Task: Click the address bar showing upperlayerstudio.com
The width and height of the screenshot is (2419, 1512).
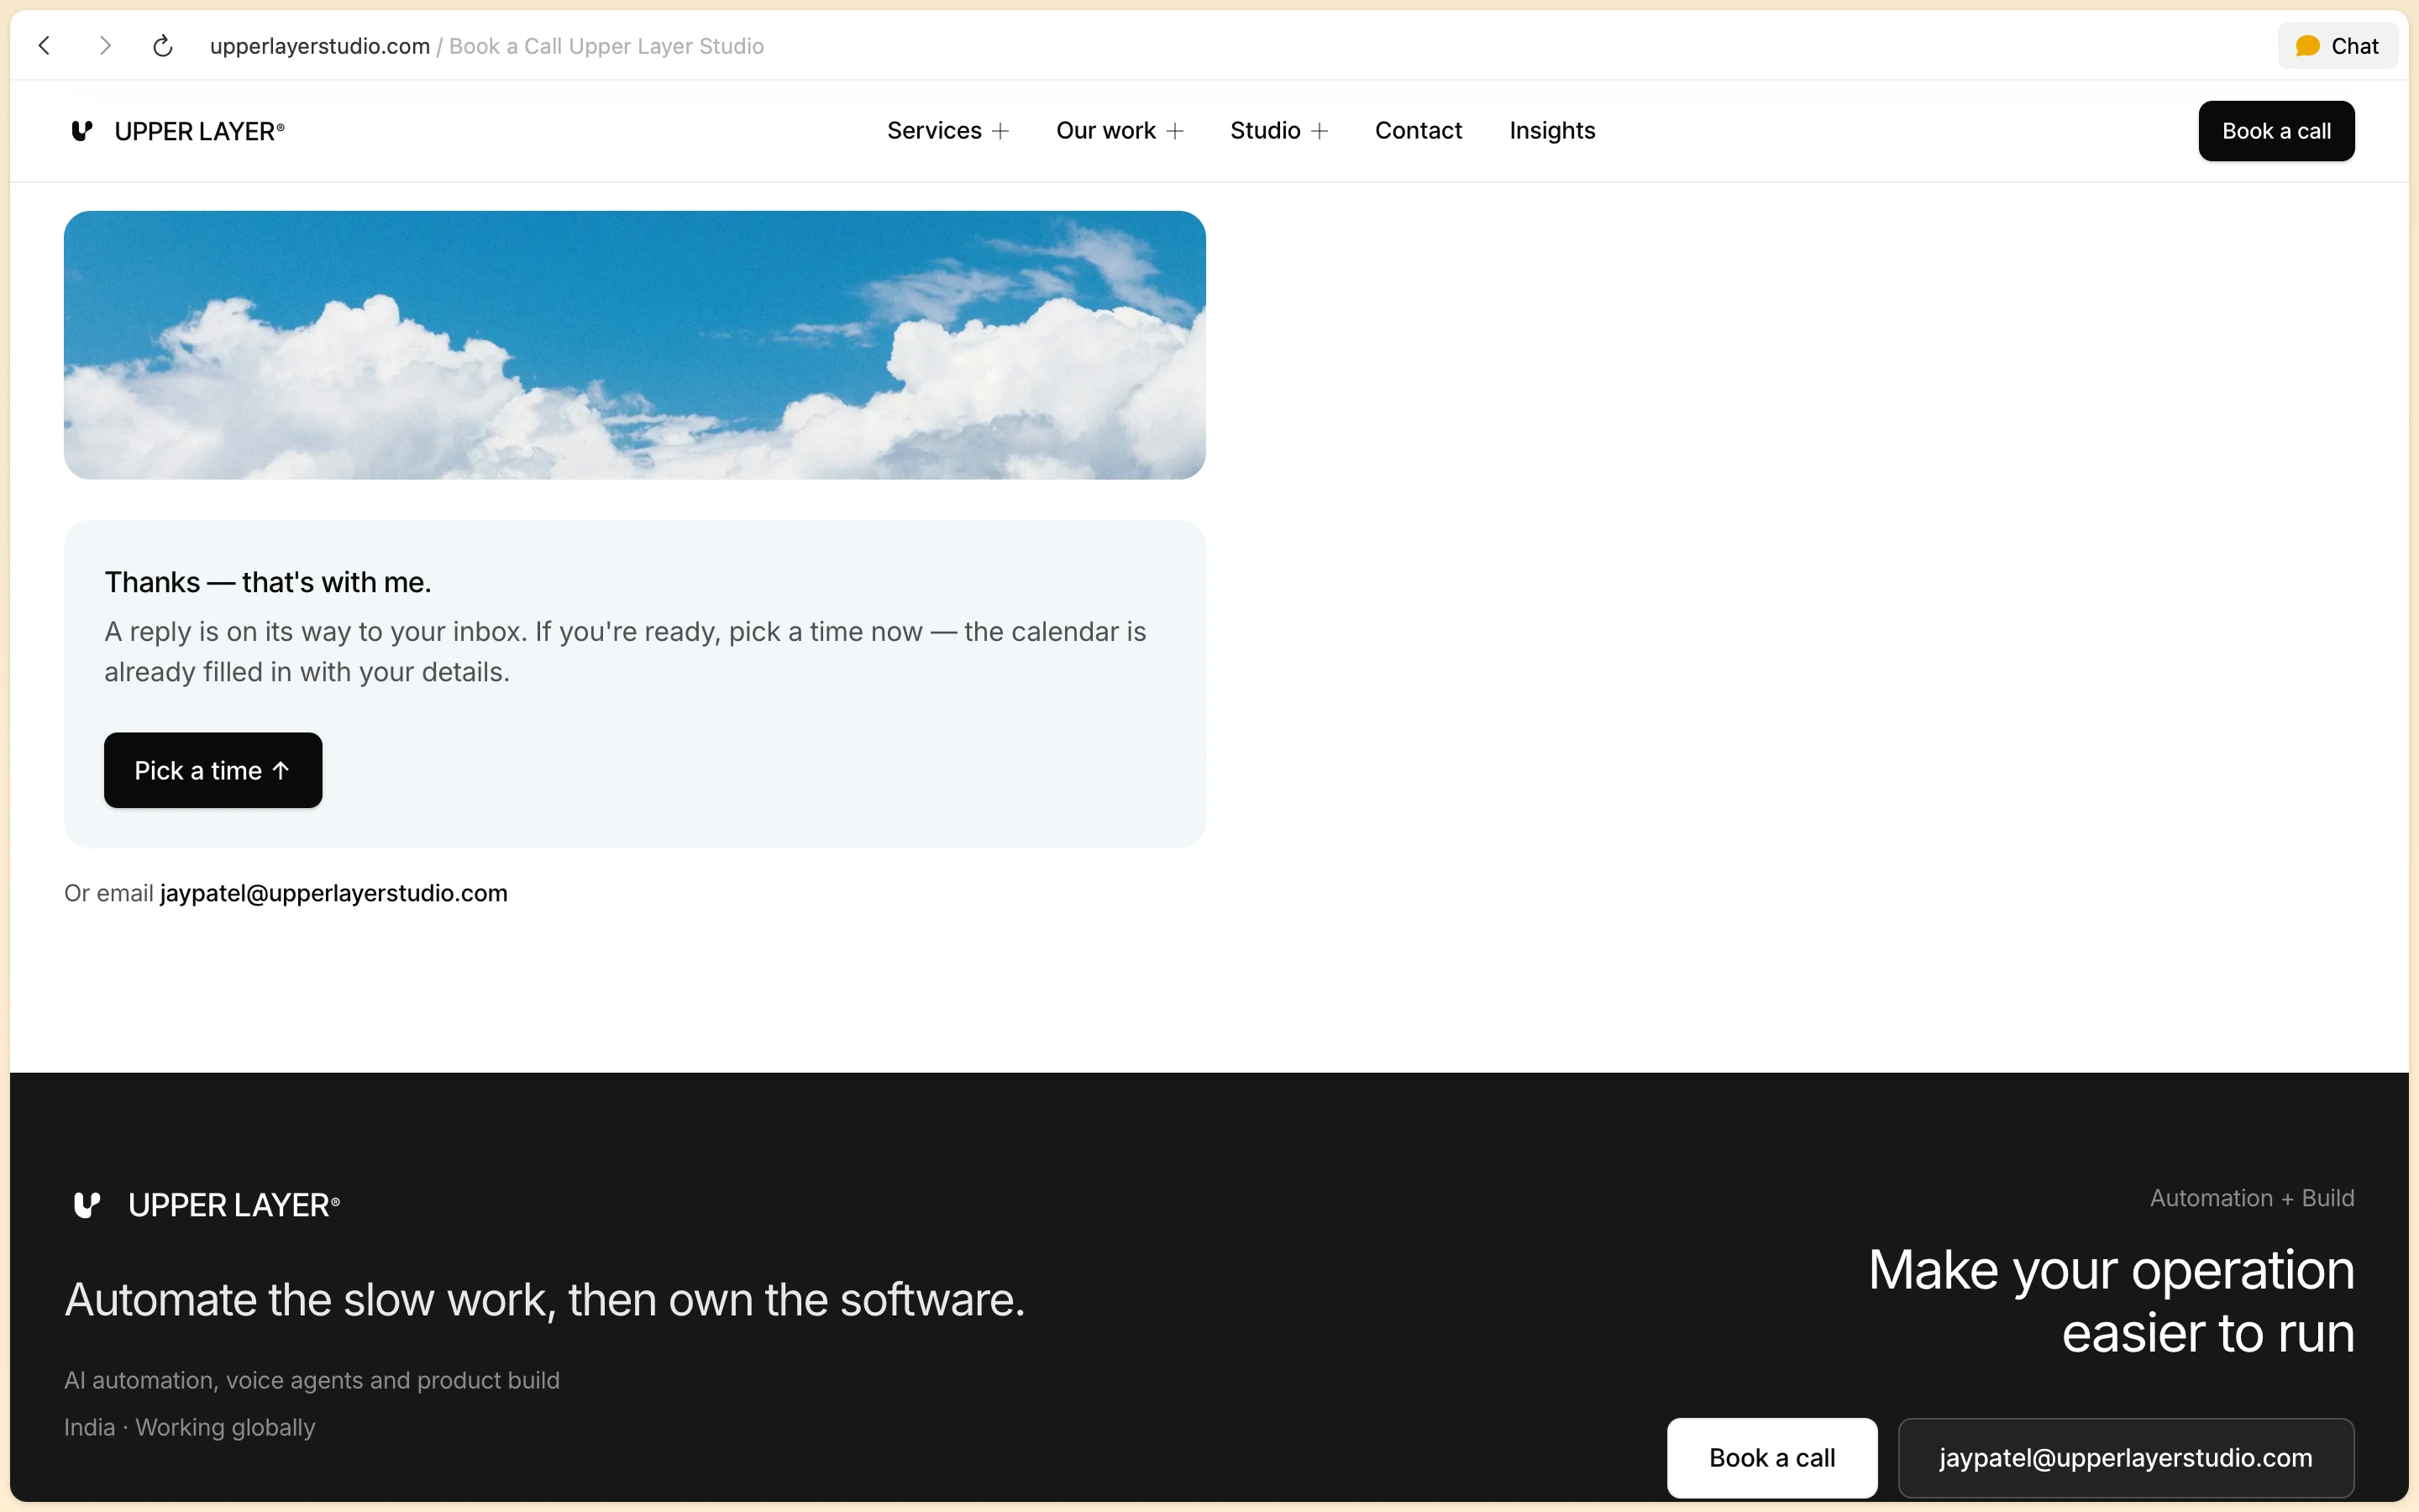Action: pos(319,46)
